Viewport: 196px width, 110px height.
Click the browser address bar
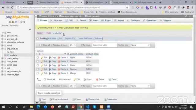pos(73,7)
